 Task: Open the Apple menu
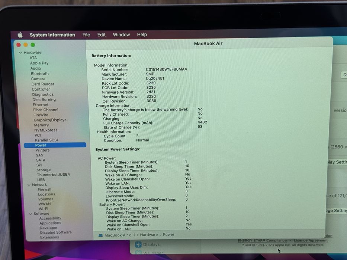(x=20, y=35)
